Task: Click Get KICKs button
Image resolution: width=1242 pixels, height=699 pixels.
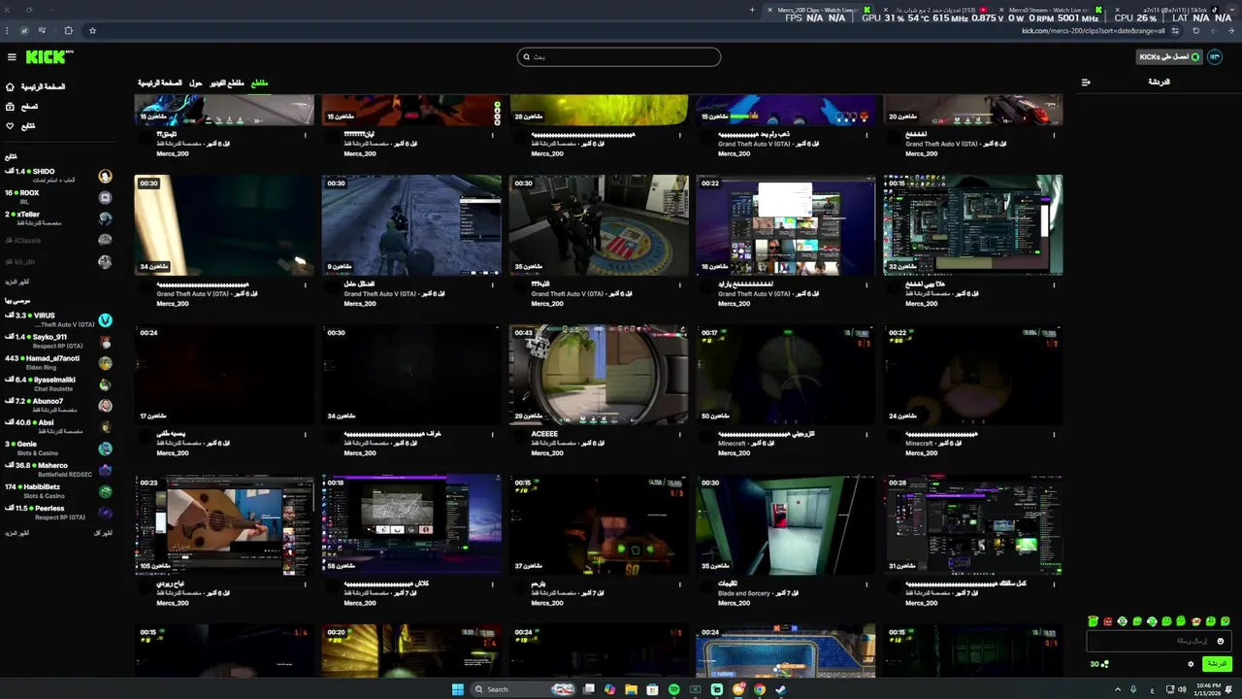Action: 1169,57
